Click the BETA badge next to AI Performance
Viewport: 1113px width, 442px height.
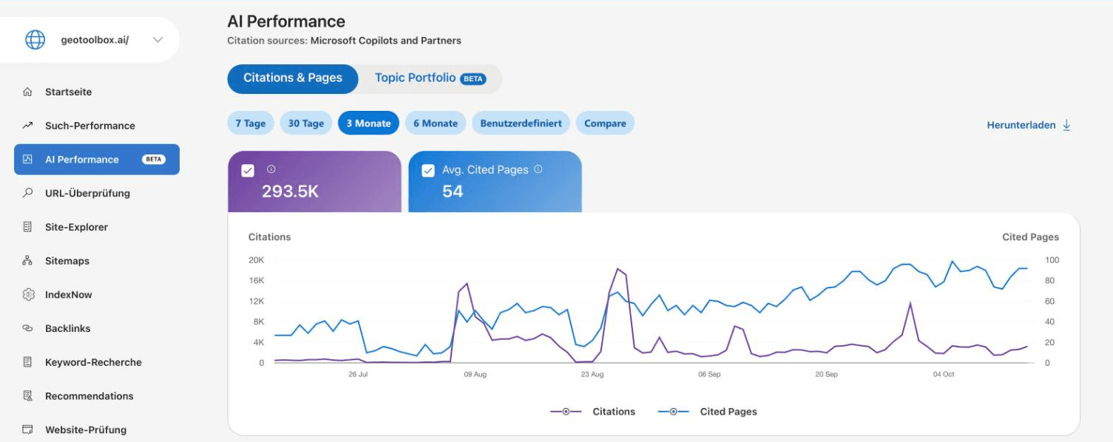click(x=154, y=160)
